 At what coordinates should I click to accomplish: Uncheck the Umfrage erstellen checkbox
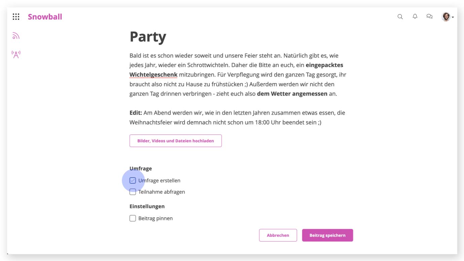[x=133, y=181]
